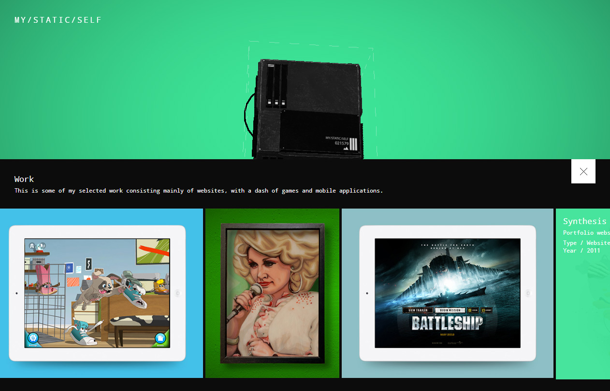Open the Battleship website project thumbnail

click(x=447, y=293)
